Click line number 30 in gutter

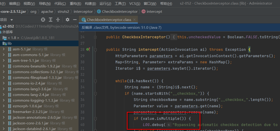(x=82, y=62)
